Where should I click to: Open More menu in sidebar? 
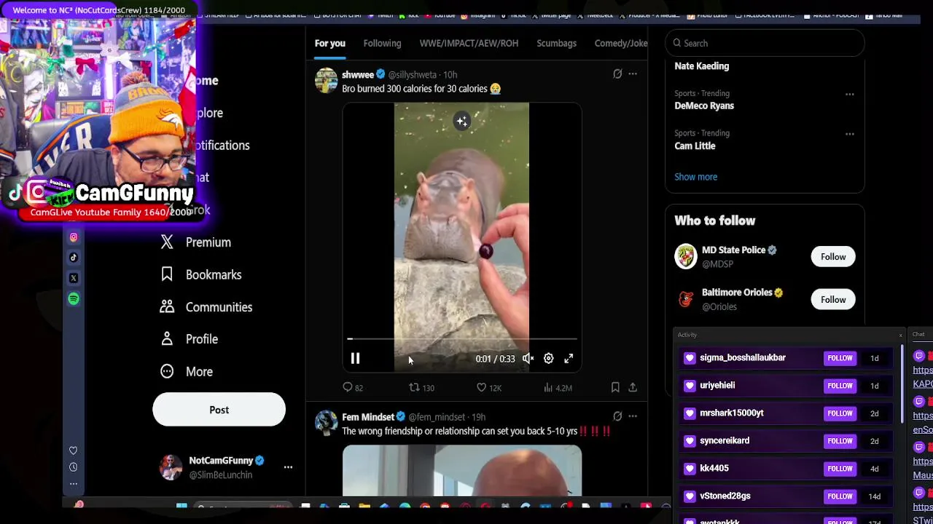pos(187,371)
